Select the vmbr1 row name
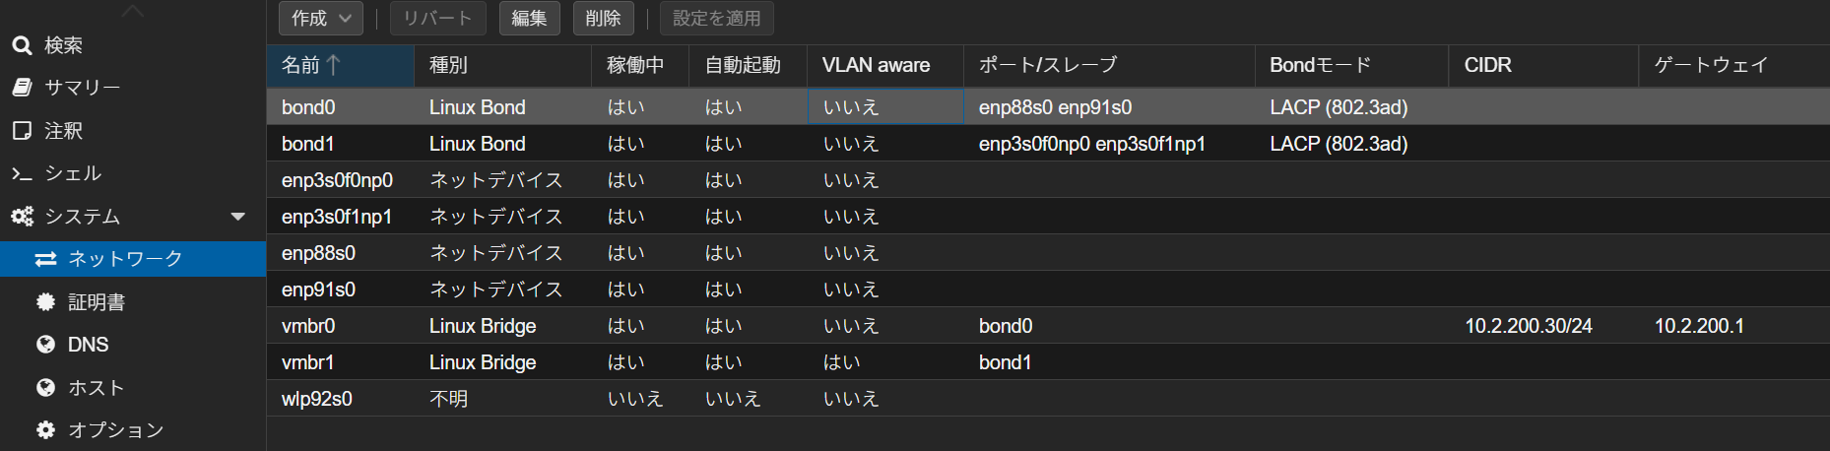Viewport: 1830px width, 451px height. point(307,362)
